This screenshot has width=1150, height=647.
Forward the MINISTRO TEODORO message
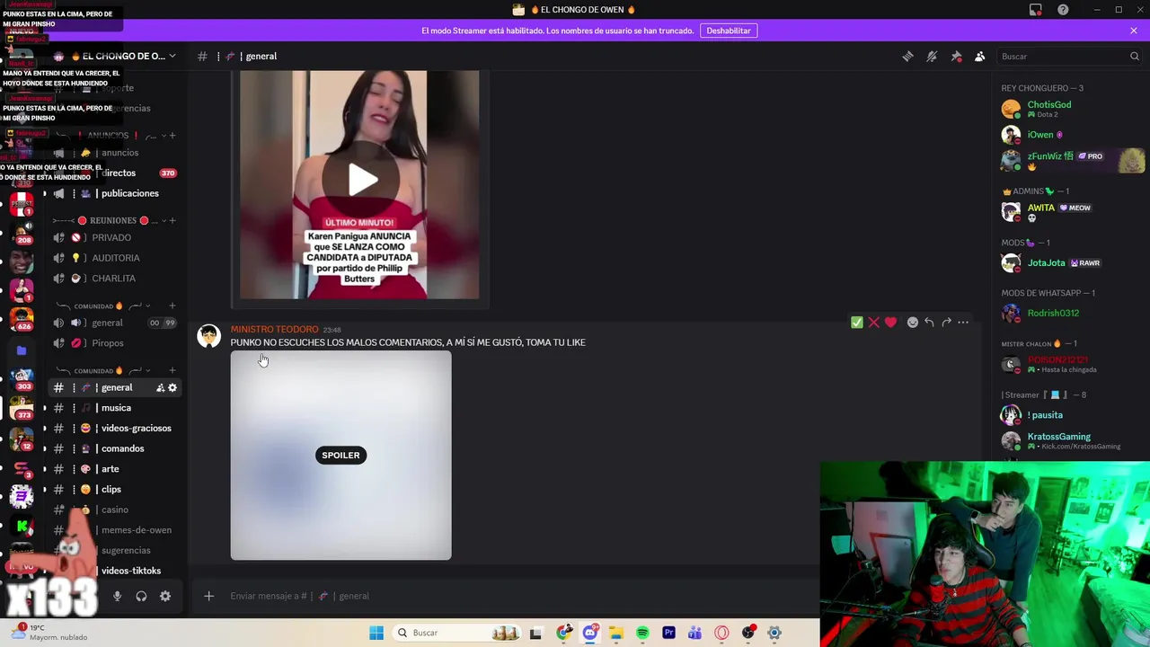click(x=946, y=323)
